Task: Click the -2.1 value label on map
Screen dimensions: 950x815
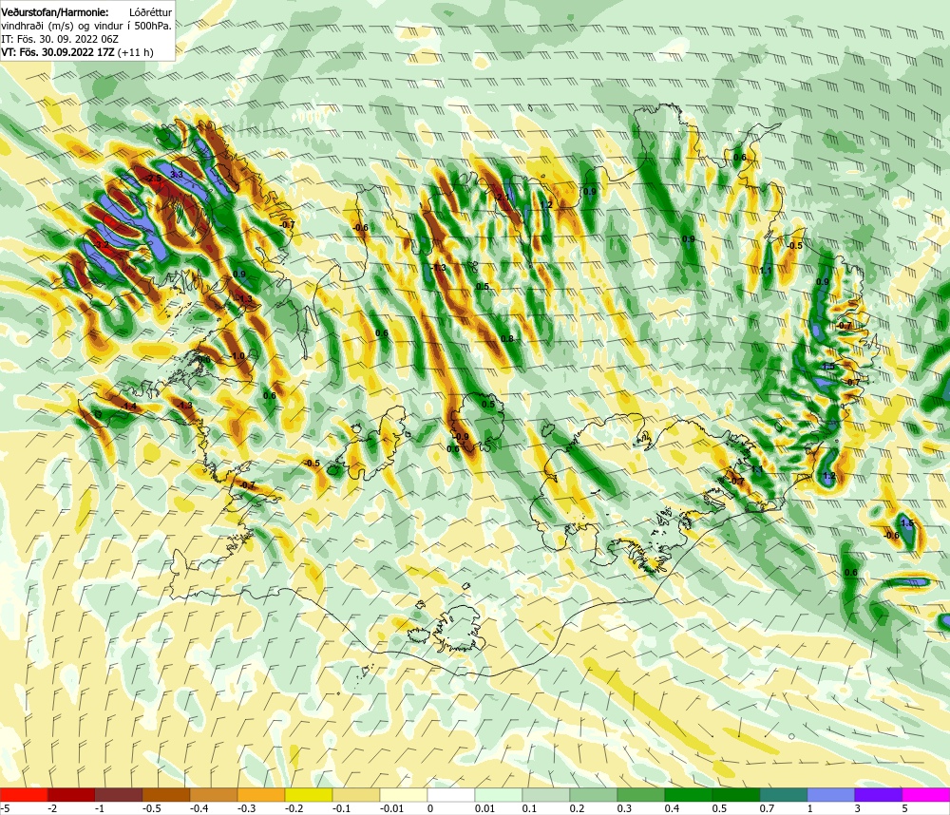Action: [x=502, y=198]
